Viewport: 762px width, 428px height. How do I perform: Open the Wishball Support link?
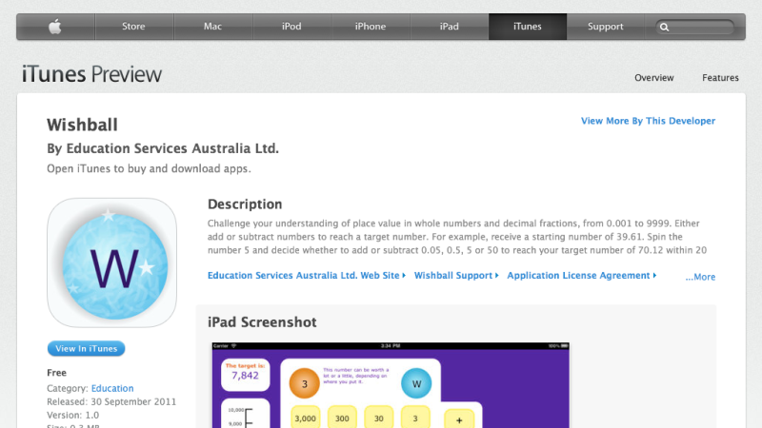456,275
